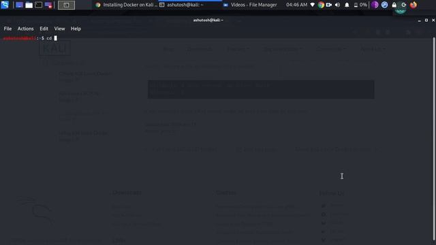Minimize the terminal window

[x=420, y=20]
